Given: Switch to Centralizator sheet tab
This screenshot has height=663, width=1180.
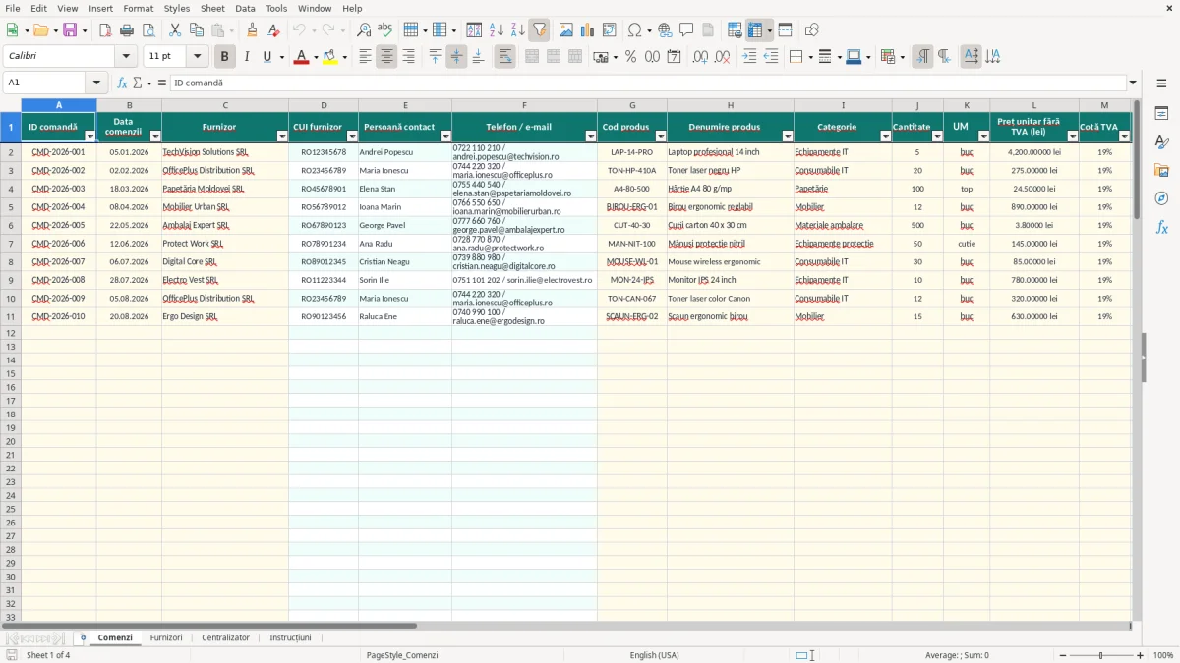Looking at the screenshot, I should coord(225,637).
